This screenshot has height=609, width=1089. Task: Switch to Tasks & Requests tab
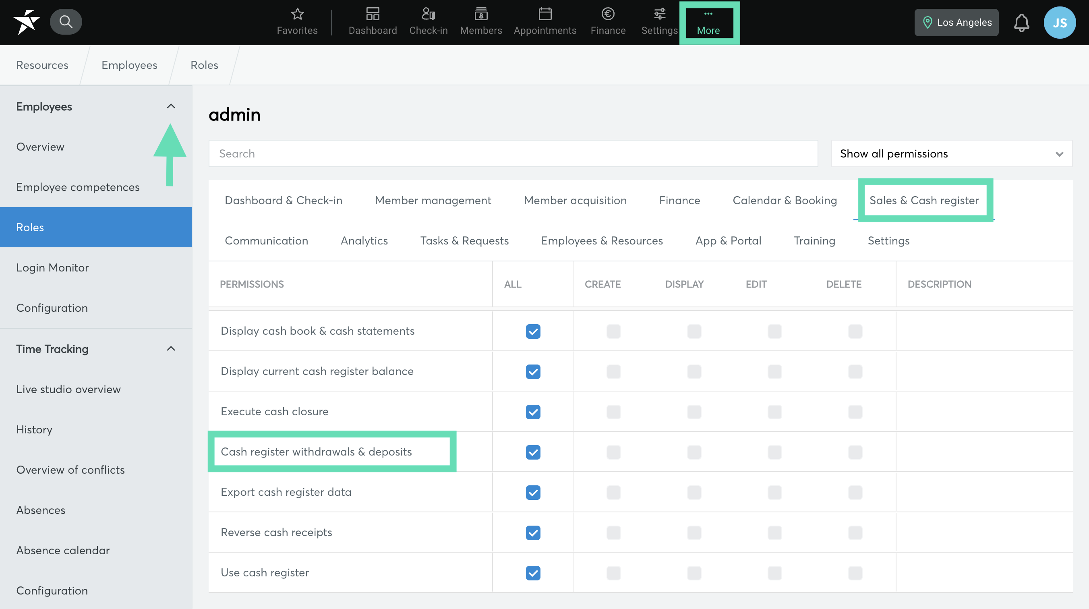(464, 240)
